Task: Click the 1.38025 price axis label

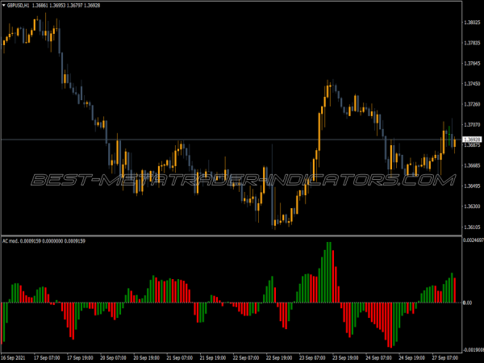Action: point(473,23)
